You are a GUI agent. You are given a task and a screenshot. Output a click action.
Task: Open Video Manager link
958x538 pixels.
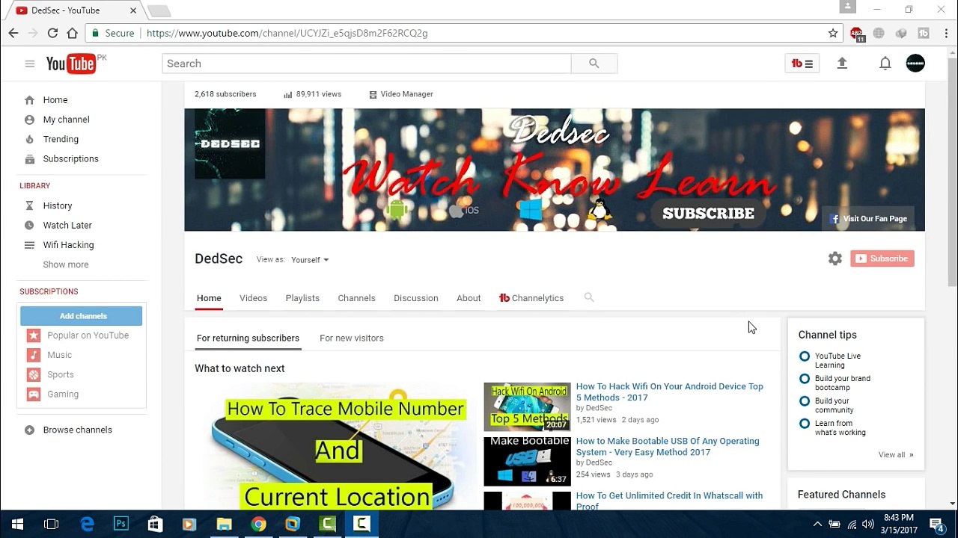(x=401, y=94)
